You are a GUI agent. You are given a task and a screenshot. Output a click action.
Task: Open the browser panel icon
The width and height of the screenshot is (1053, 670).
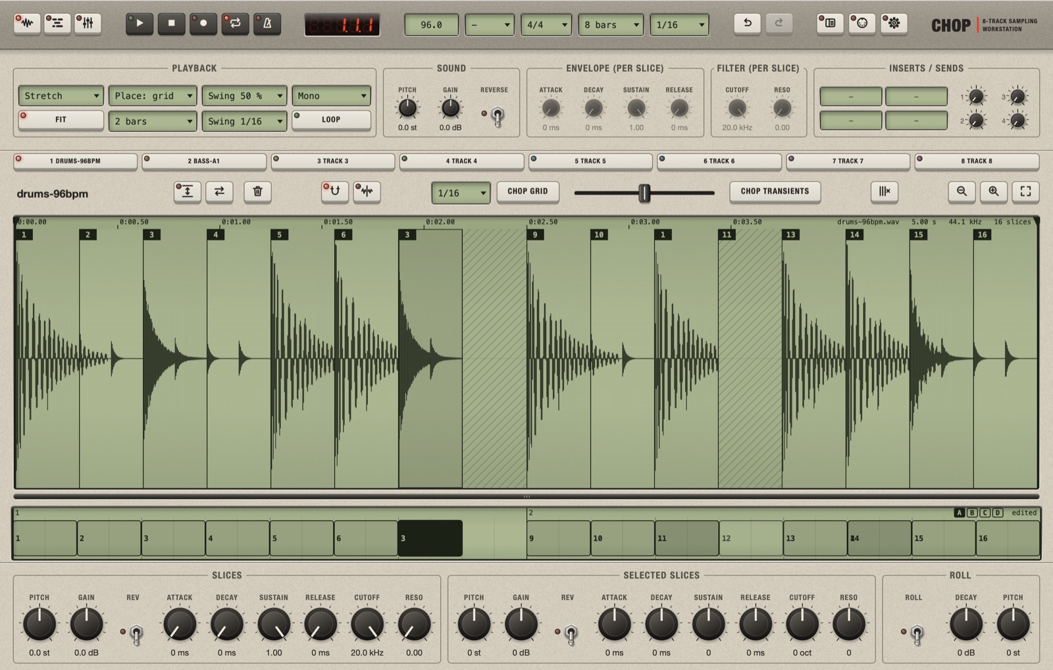click(x=830, y=24)
